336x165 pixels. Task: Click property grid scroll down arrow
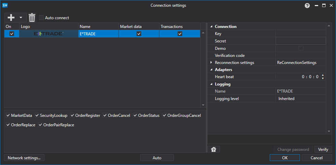point(329,131)
